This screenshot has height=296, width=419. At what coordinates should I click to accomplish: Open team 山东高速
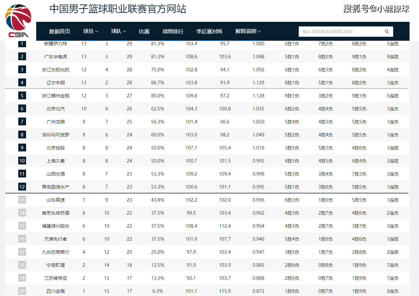point(55,200)
